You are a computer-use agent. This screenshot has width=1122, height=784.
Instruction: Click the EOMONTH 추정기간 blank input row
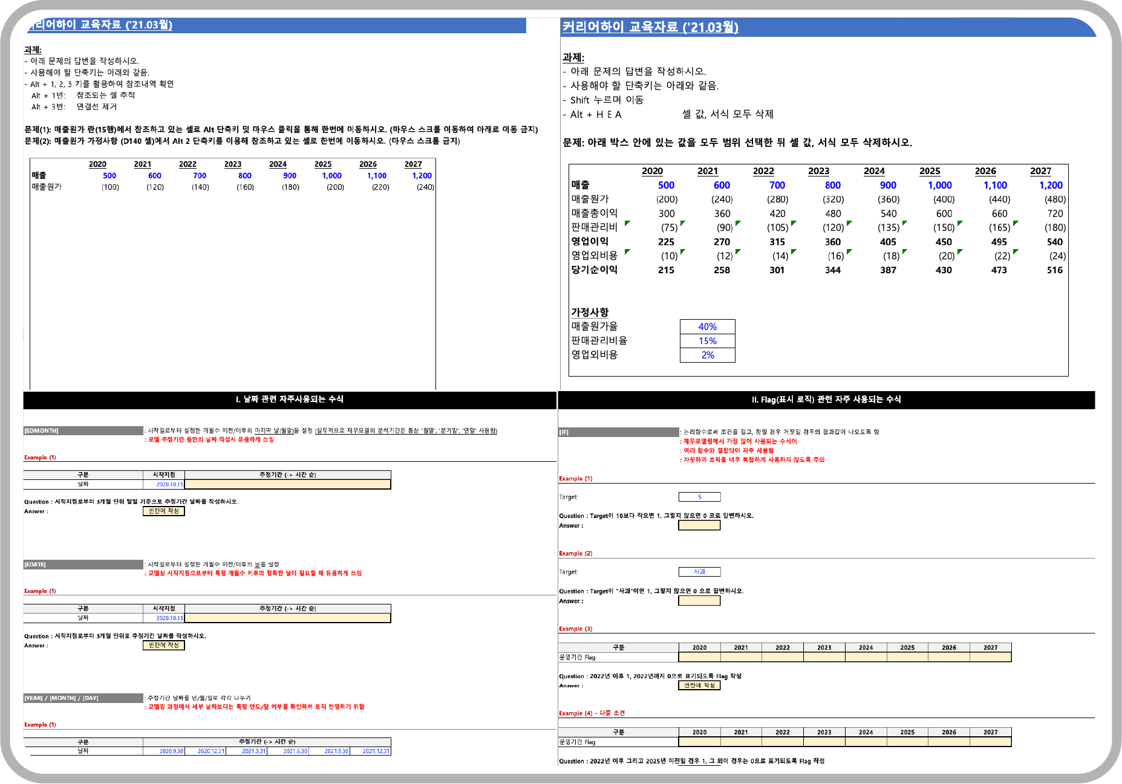287,484
